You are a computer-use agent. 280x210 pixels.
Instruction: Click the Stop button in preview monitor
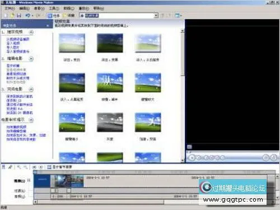click(199, 158)
